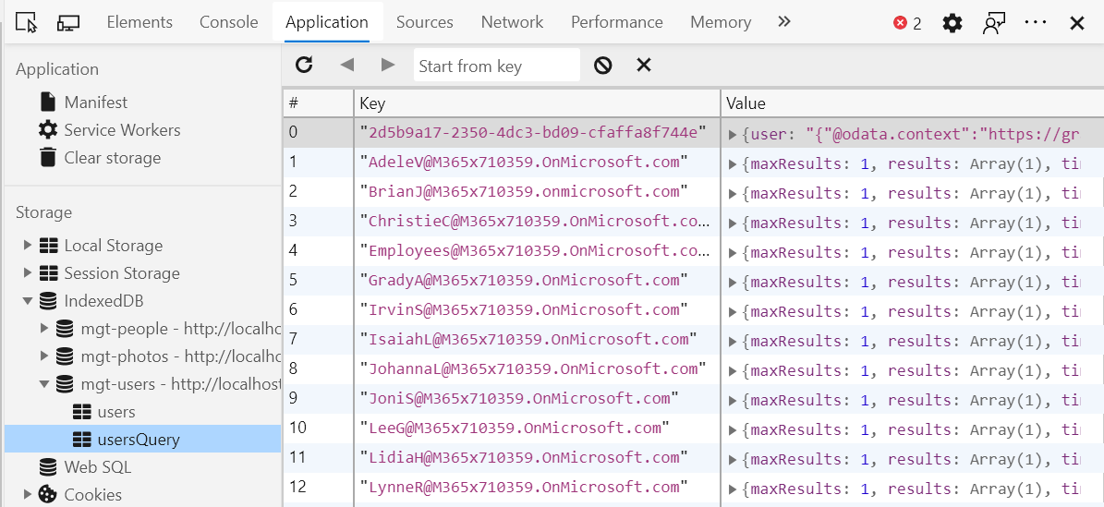
Task: Show more tabs with the chevron
Action: 783,22
